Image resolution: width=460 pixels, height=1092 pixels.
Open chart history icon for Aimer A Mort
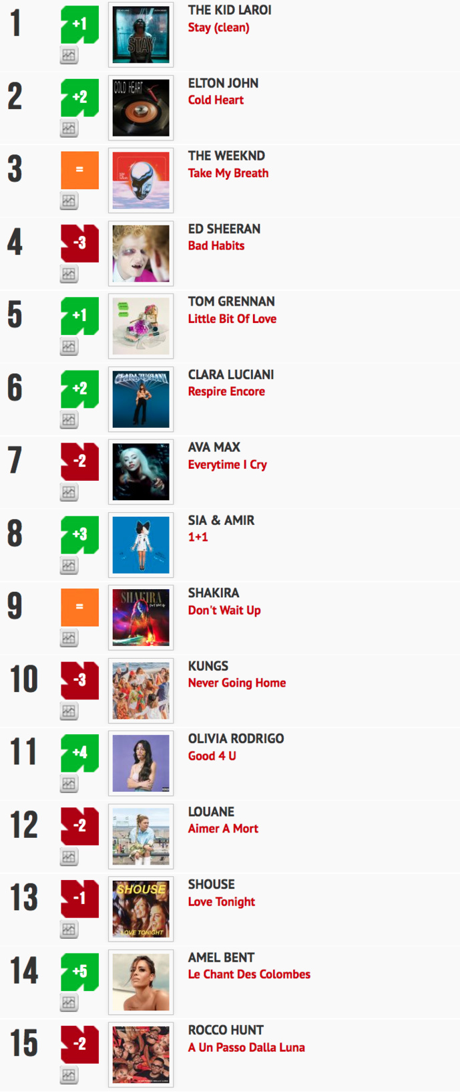coord(69,857)
